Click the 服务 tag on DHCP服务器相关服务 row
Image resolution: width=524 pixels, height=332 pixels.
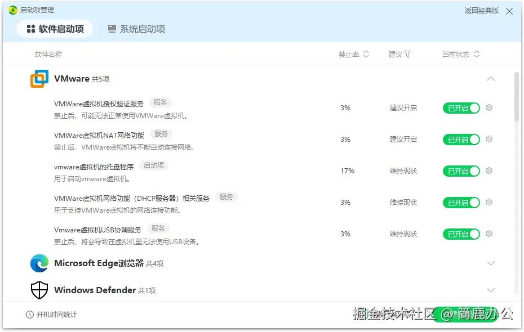pyautogui.click(x=227, y=197)
